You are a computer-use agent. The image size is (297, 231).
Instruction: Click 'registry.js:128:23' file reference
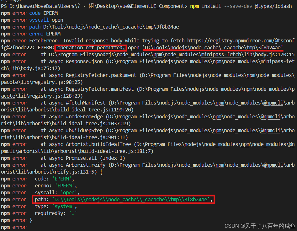coord(56,96)
